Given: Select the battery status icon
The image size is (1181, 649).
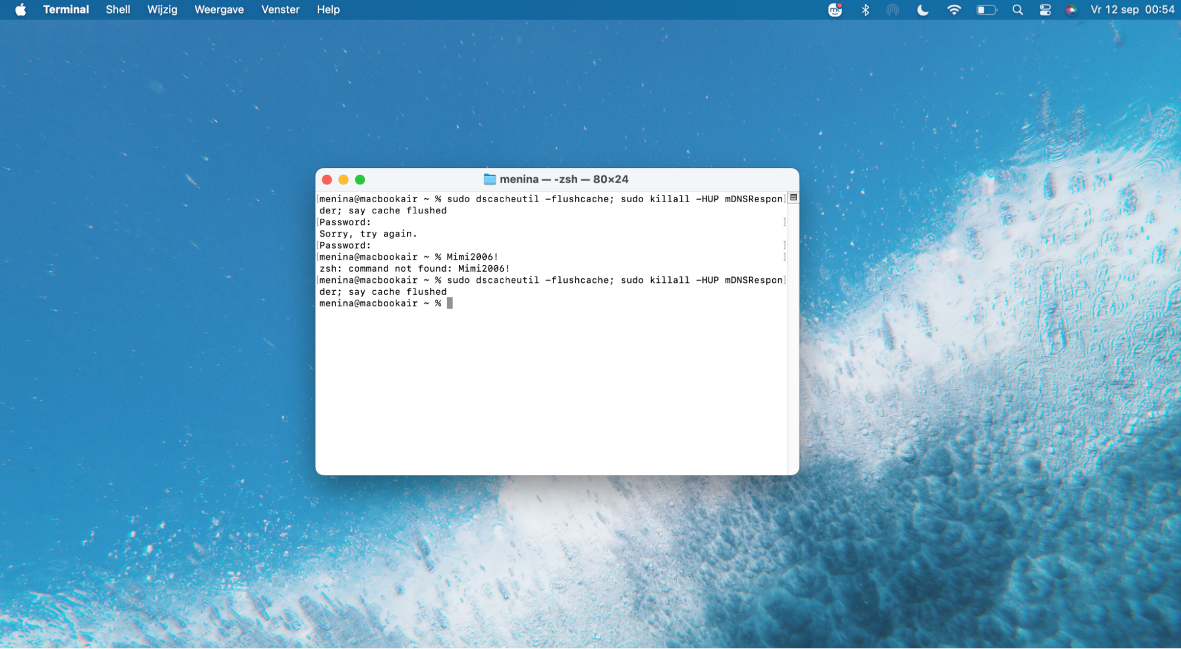Looking at the screenshot, I should [x=987, y=9].
